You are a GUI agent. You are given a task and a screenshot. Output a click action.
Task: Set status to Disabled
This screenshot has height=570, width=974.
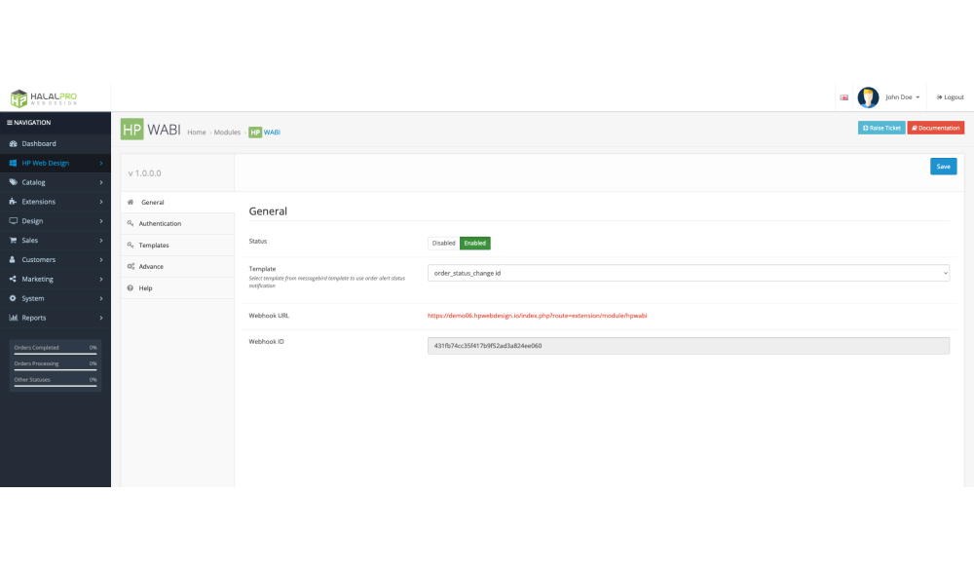443,244
